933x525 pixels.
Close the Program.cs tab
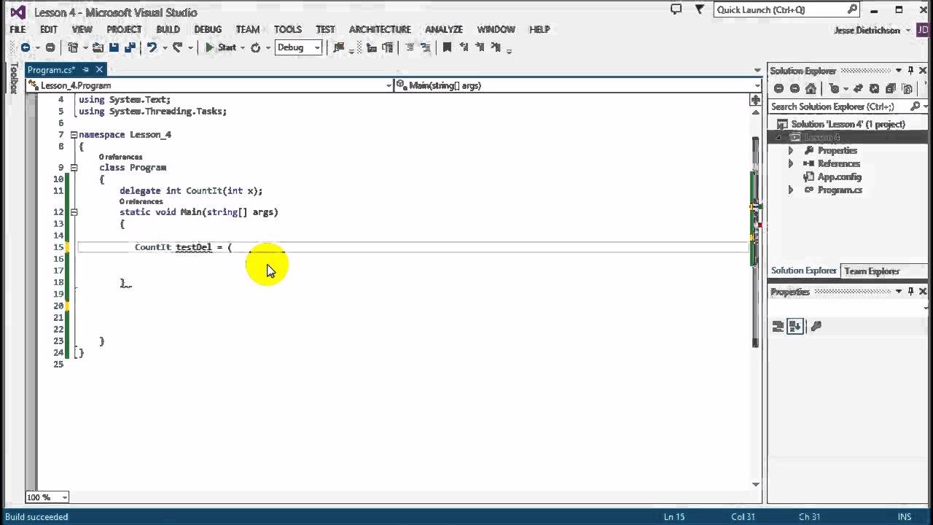[x=99, y=69]
